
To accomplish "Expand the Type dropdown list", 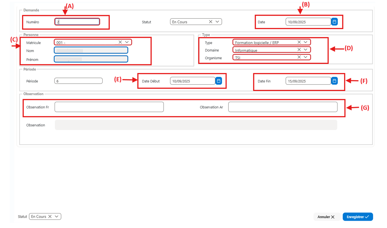I will point(305,42).
